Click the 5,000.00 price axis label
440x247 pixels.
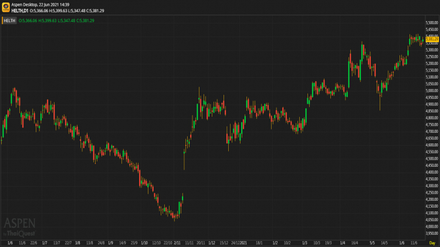432,91
